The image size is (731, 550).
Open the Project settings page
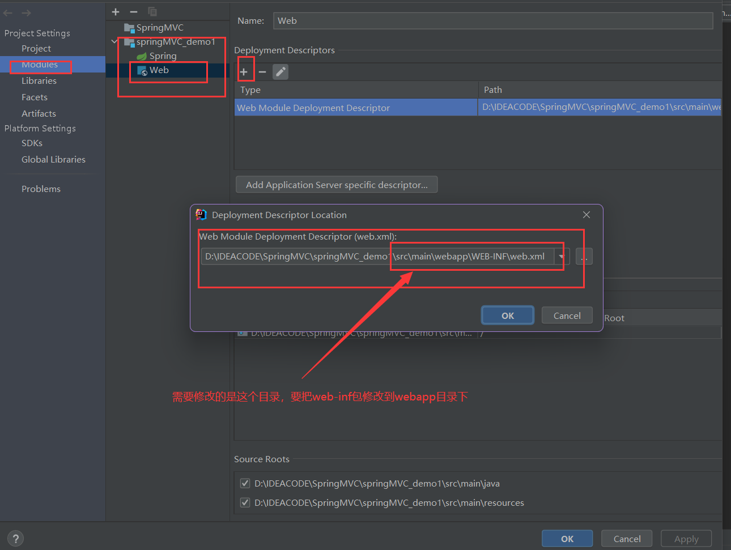tap(36, 49)
